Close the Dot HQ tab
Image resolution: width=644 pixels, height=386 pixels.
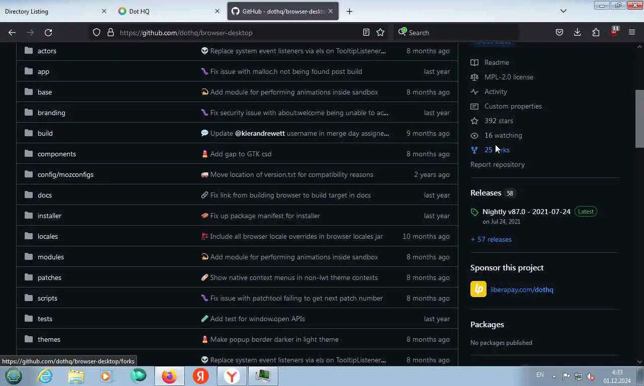pos(217,11)
